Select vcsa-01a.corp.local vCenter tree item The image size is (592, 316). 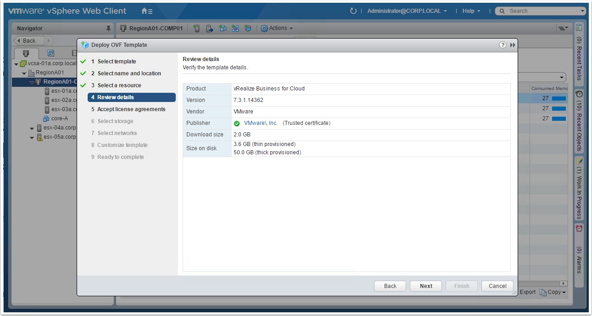coord(48,63)
